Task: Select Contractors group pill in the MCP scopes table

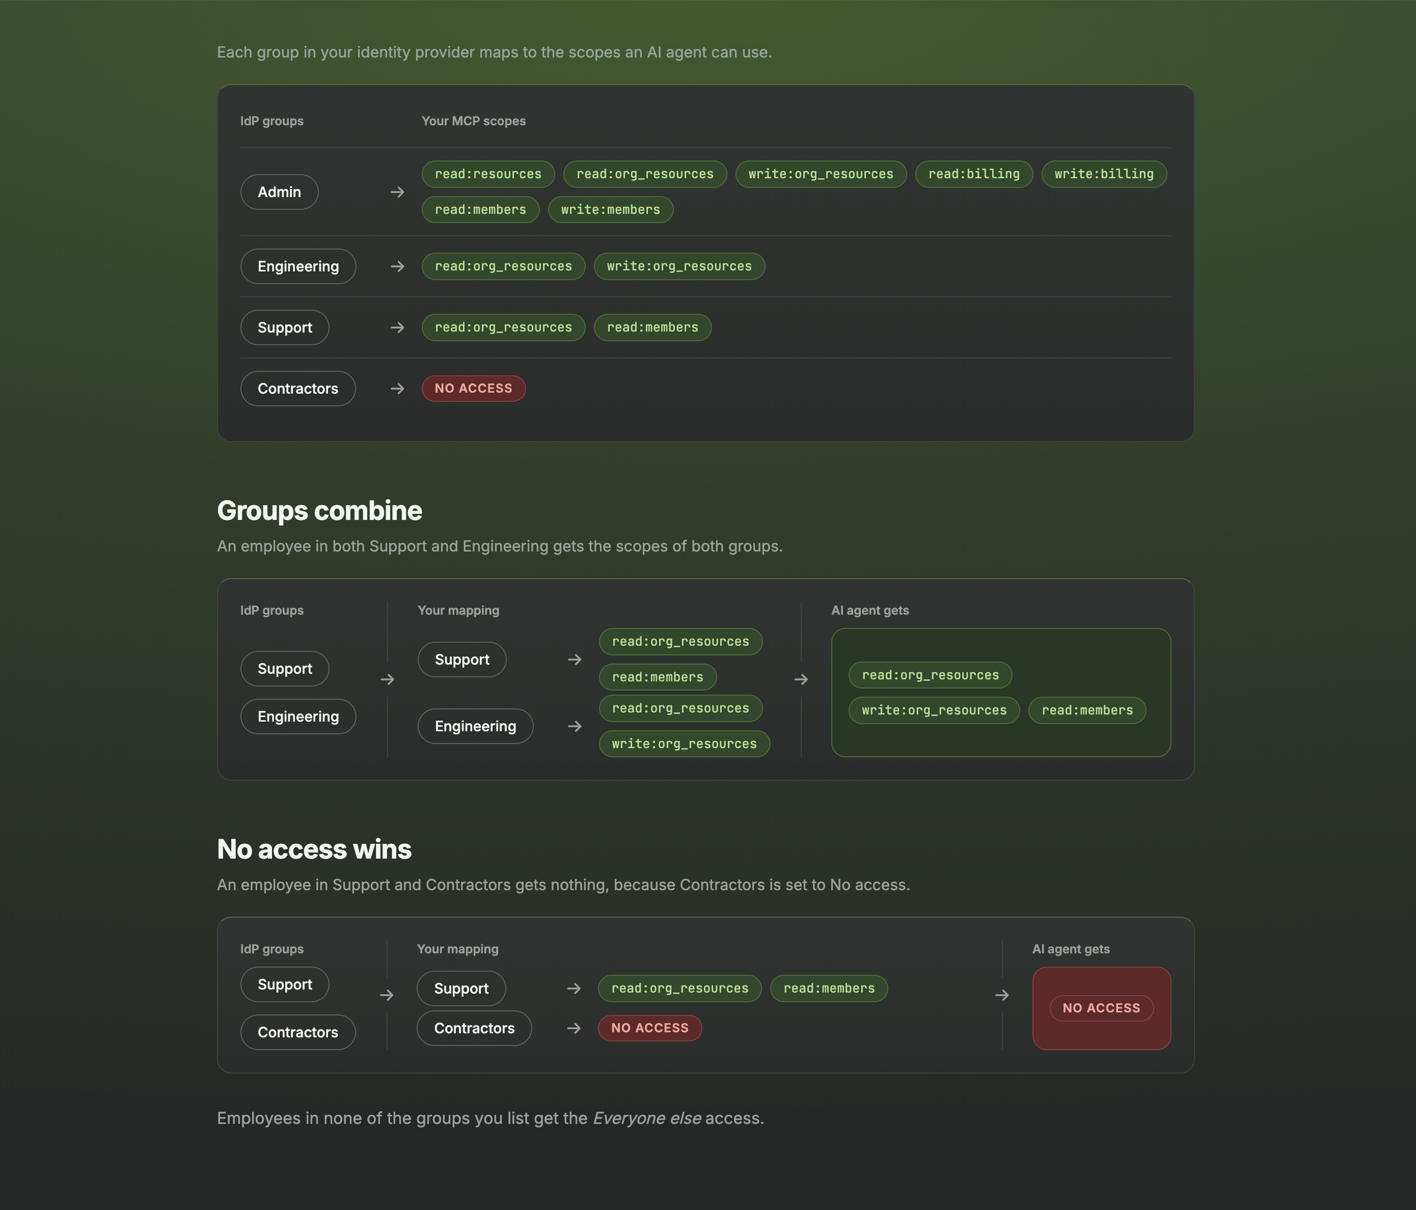Action: [x=298, y=389]
